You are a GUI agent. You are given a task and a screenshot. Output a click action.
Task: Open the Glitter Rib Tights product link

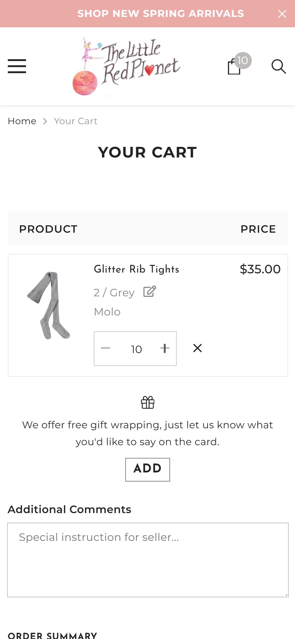[137, 269]
